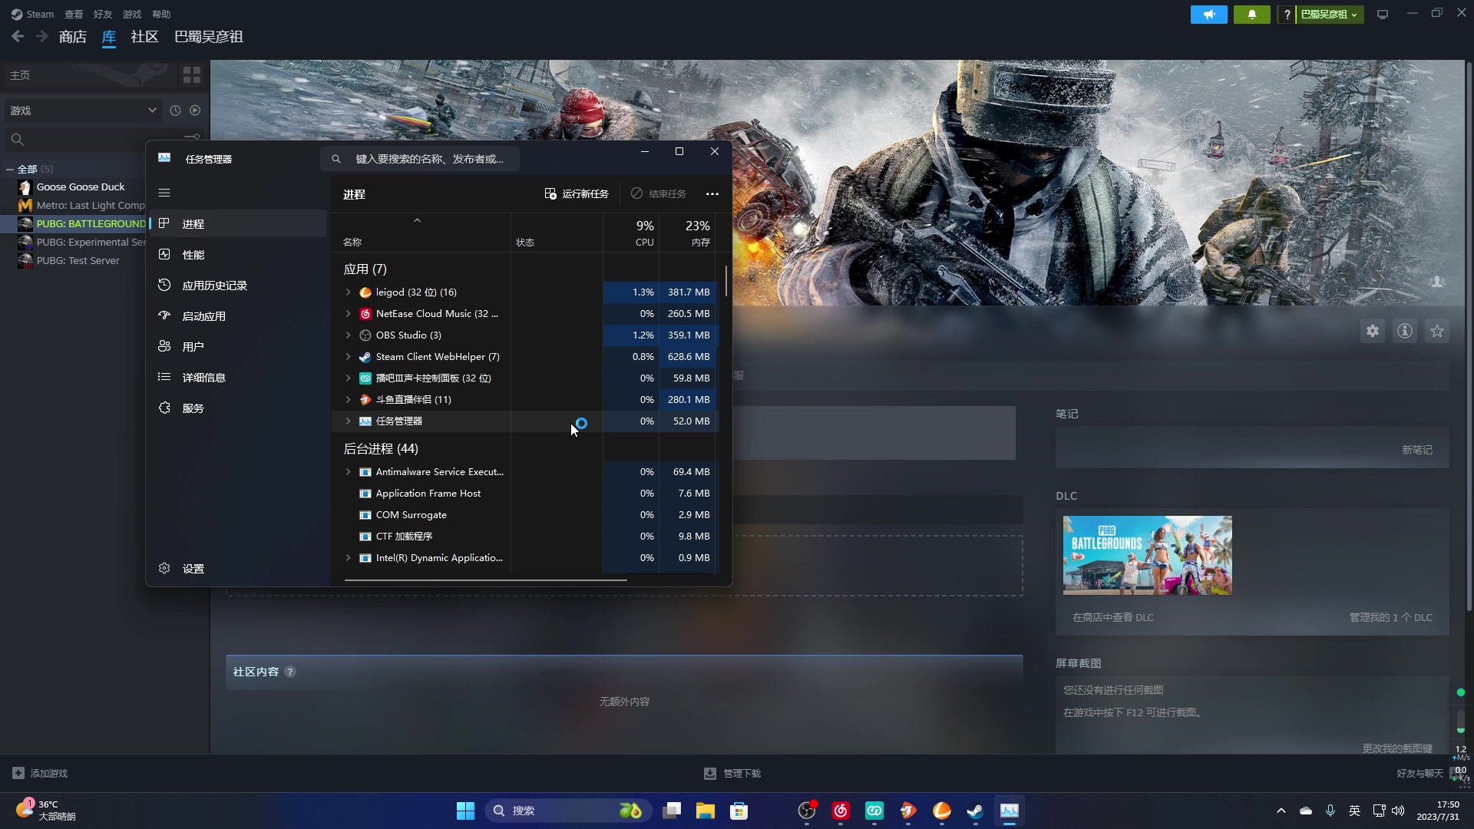The image size is (1474, 829).
Task: Open PUBG DLC thumbnail
Action: (x=1148, y=555)
